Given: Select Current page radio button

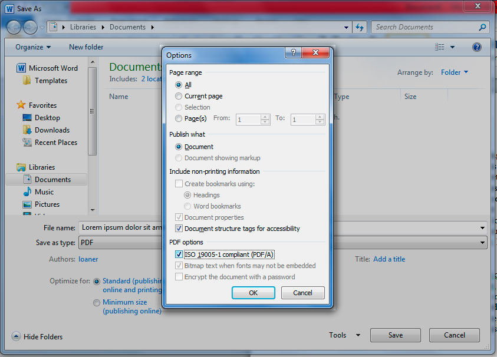Looking at the screenshot, I should pyautogui.click(x=179, y=96).
